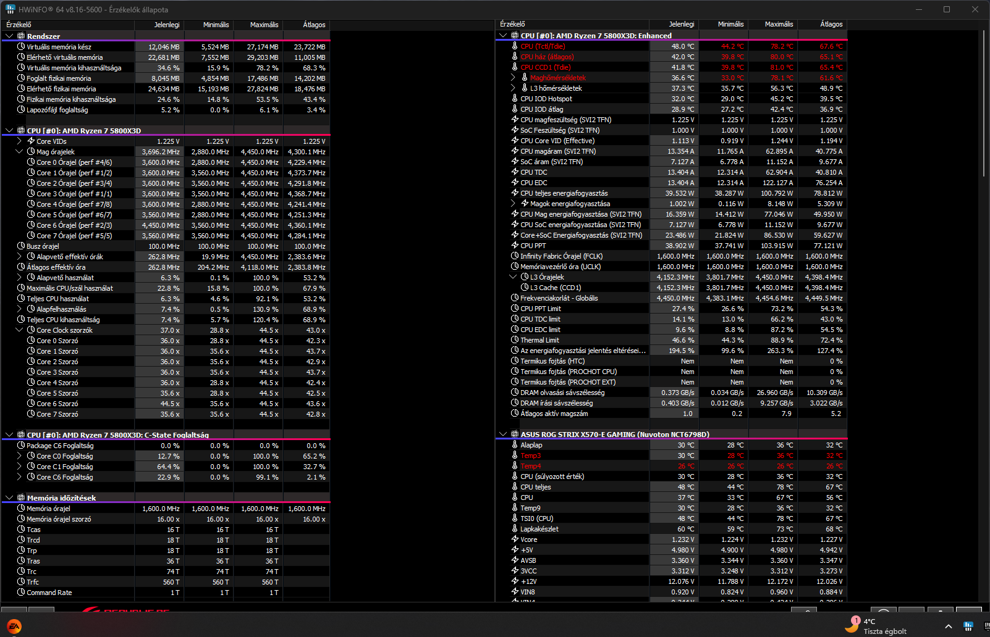
Task: Collapse the CPU Enhanced sensor section
Action: click(x=503, y=36)
